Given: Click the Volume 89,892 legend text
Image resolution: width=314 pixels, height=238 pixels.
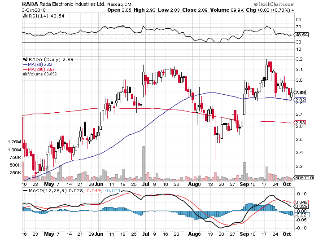Looking at the screenshot, I should [x=42, y=74].
